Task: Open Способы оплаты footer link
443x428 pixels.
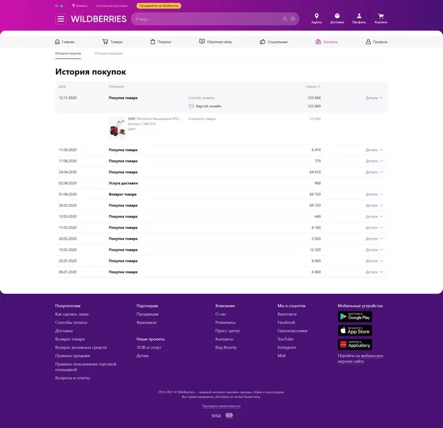Action: click(71, 322)
